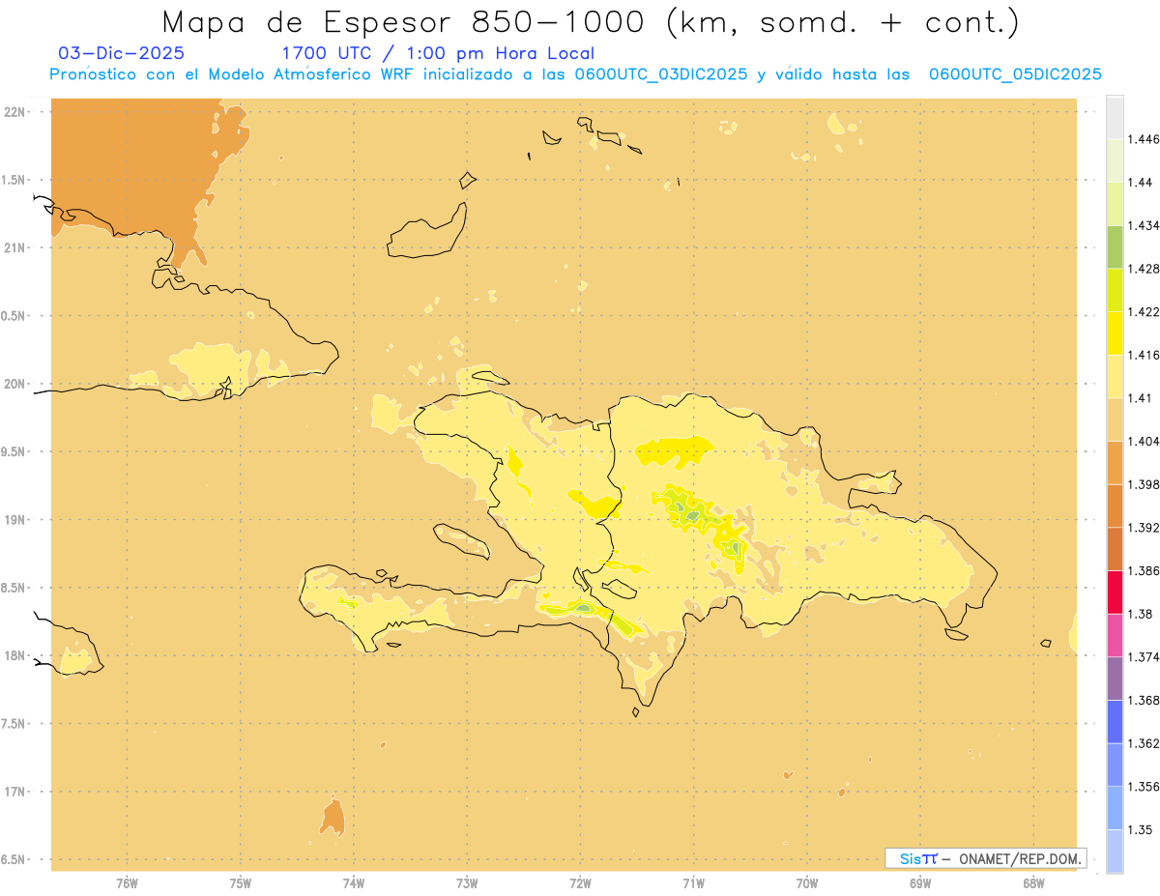Click the colorbar value 1.398
Screen dimensions: 1160x896
point(1145,484)
